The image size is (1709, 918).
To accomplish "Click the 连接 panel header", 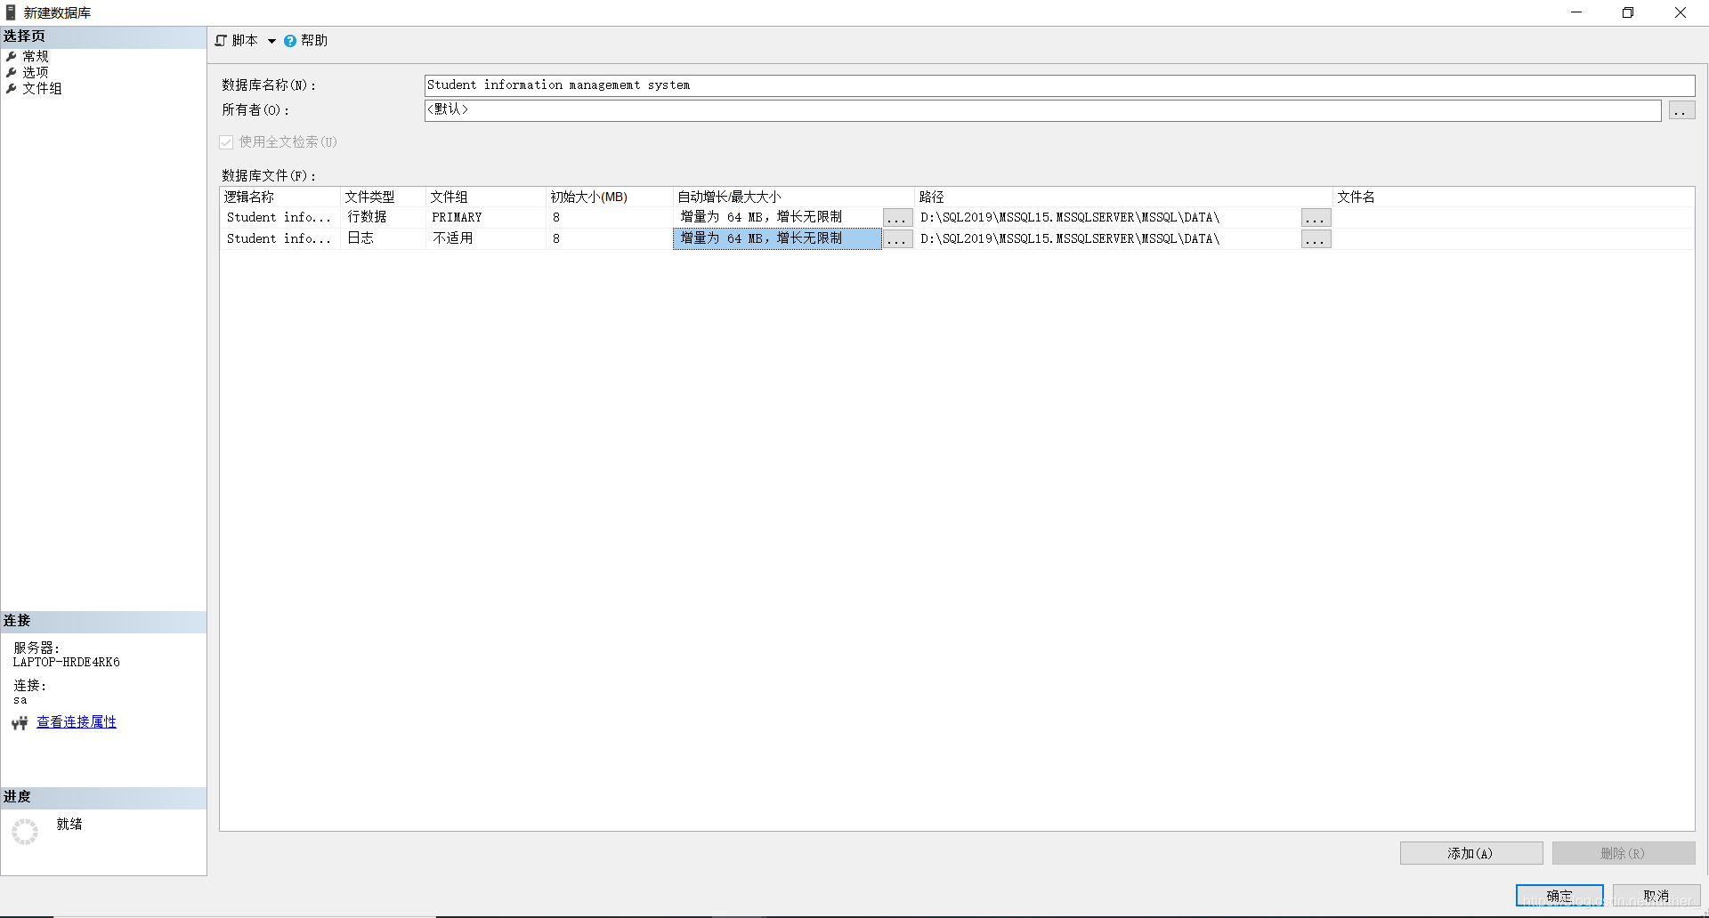I will coord(103,621).
